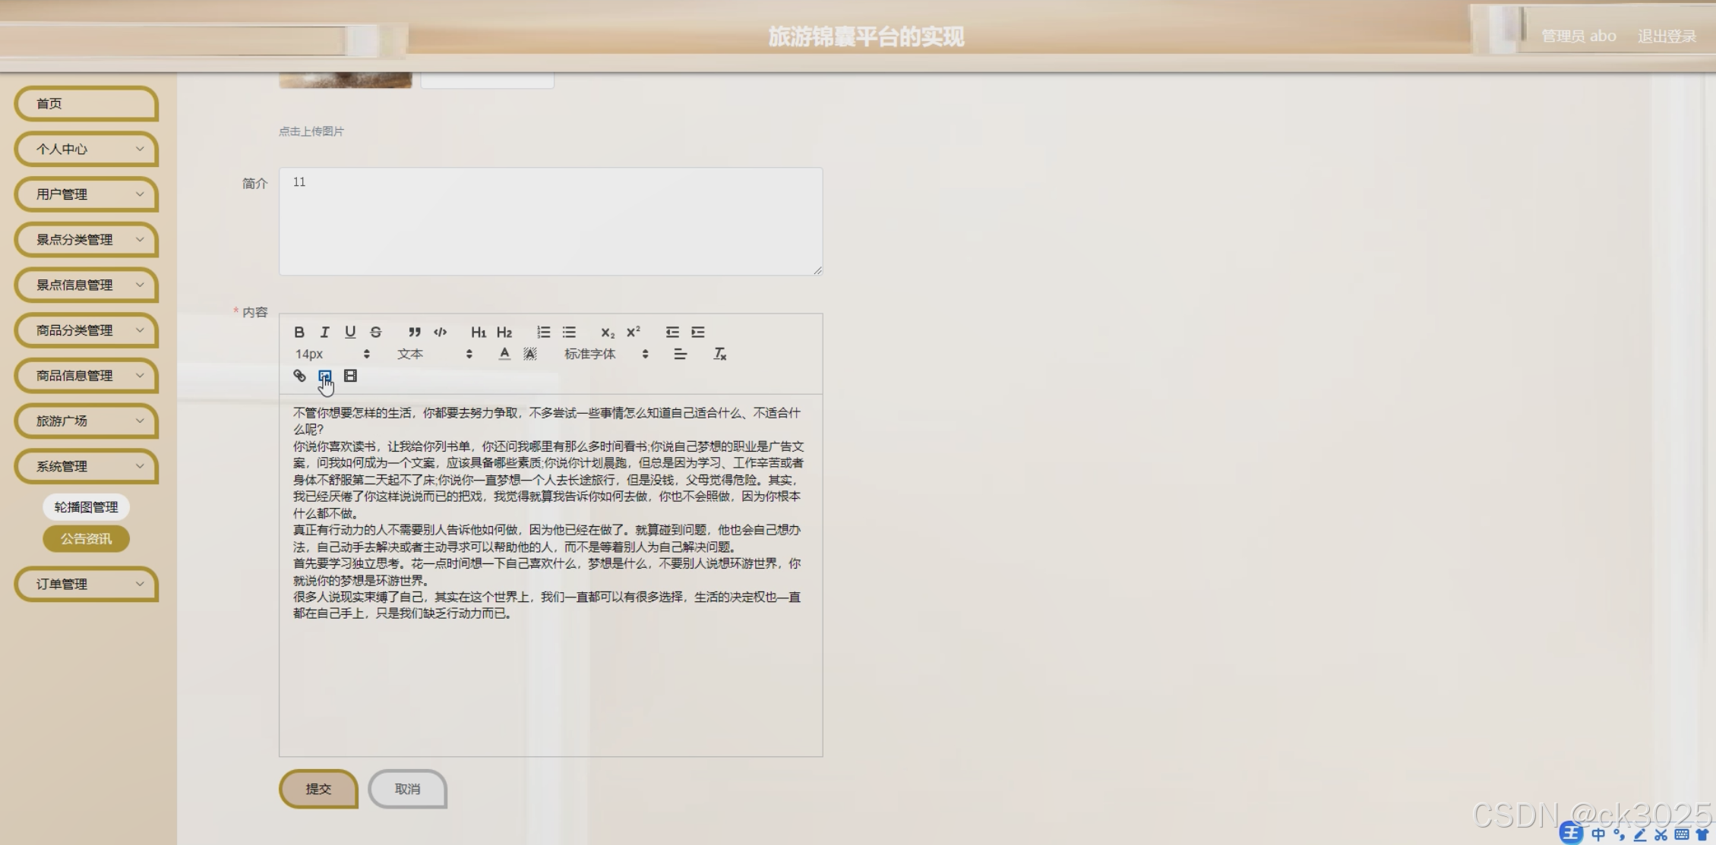Insert a link with the chain icon
Screen dimensions: 1716x845
[299, 376]
